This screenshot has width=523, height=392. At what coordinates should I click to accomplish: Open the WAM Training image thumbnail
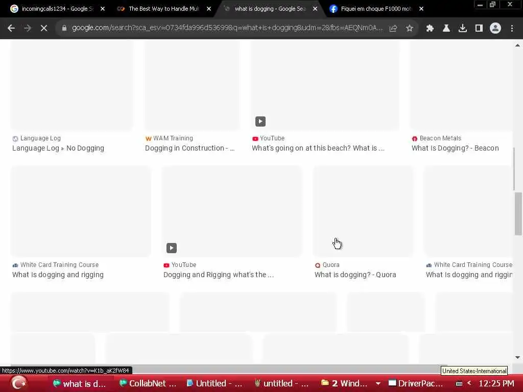[192, 85]
